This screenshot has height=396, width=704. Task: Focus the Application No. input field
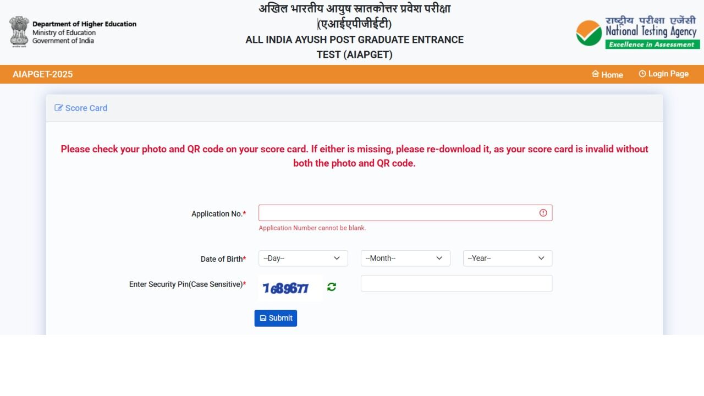click(x=405, y=213)
